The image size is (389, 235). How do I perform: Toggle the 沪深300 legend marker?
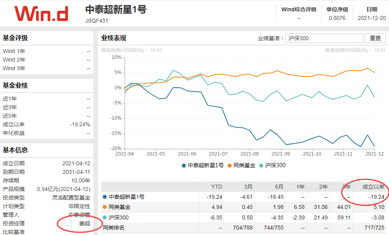click(261, 166)
